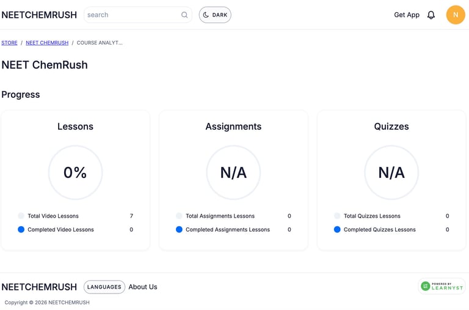Click the Quizzes N/A progress circle
The height and width of the screenshot is (310, 469).
click(391, 172)
